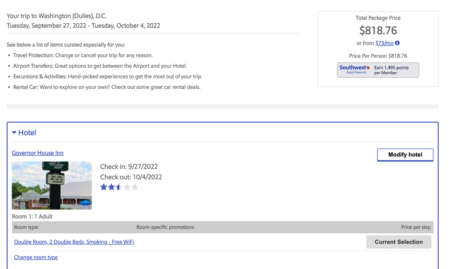The width and height of the screenshot is (449, 269).
Task: Click the Southwest Rapid Rewards logo
Action: (354, 69)
